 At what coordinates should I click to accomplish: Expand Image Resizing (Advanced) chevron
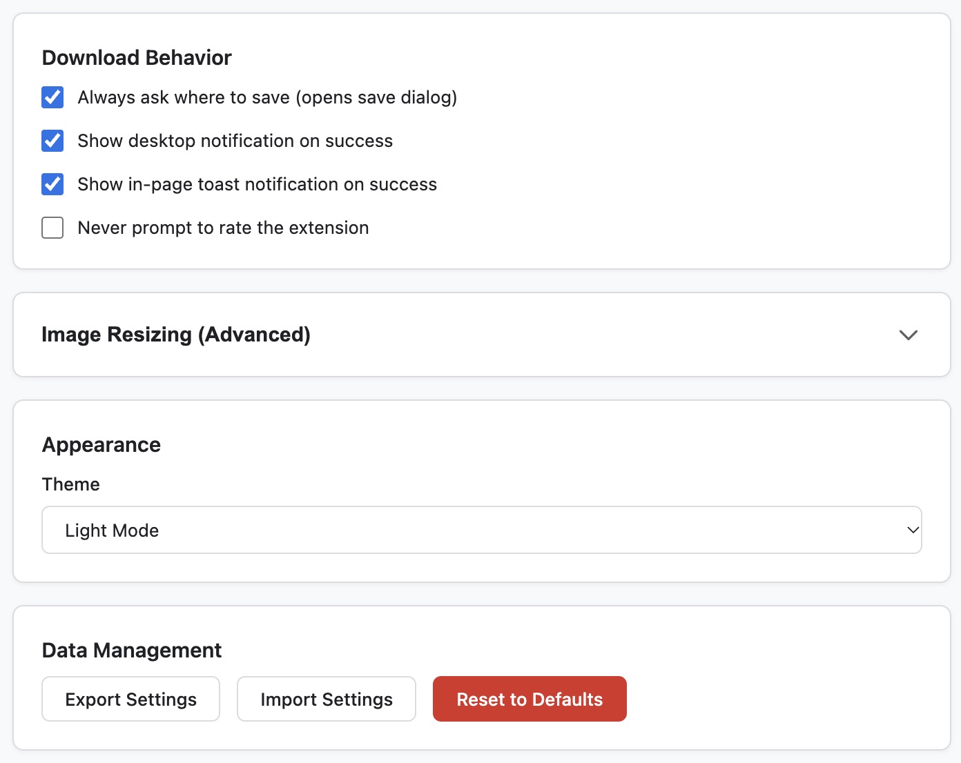[x=909, y=335]
